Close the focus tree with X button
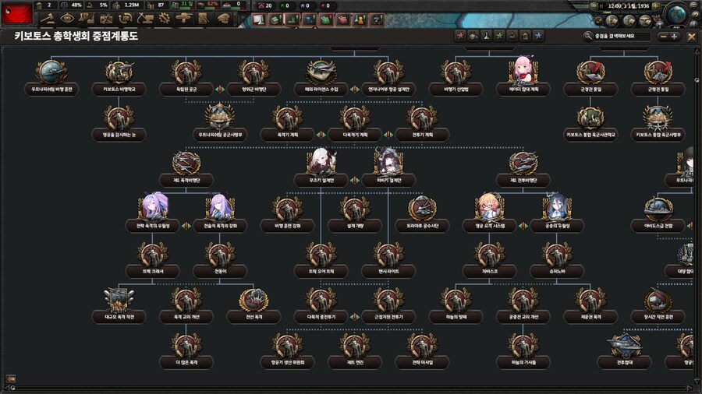This screenshot has width=702, height=394. click(x=691, y=37)
